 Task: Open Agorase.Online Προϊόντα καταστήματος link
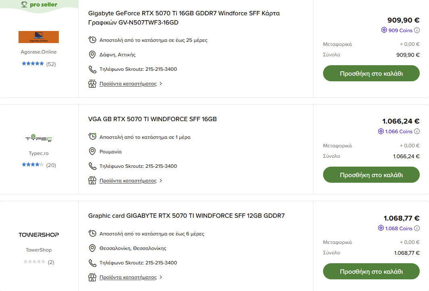[128, 84]
